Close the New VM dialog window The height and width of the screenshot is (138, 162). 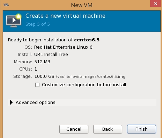pyautogui.click(x=156, y=3)
